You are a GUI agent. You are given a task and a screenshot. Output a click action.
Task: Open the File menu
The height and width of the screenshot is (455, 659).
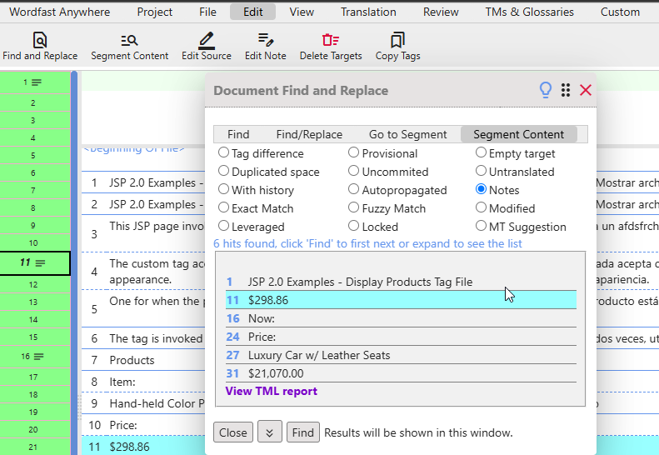(x=207, y=12)
